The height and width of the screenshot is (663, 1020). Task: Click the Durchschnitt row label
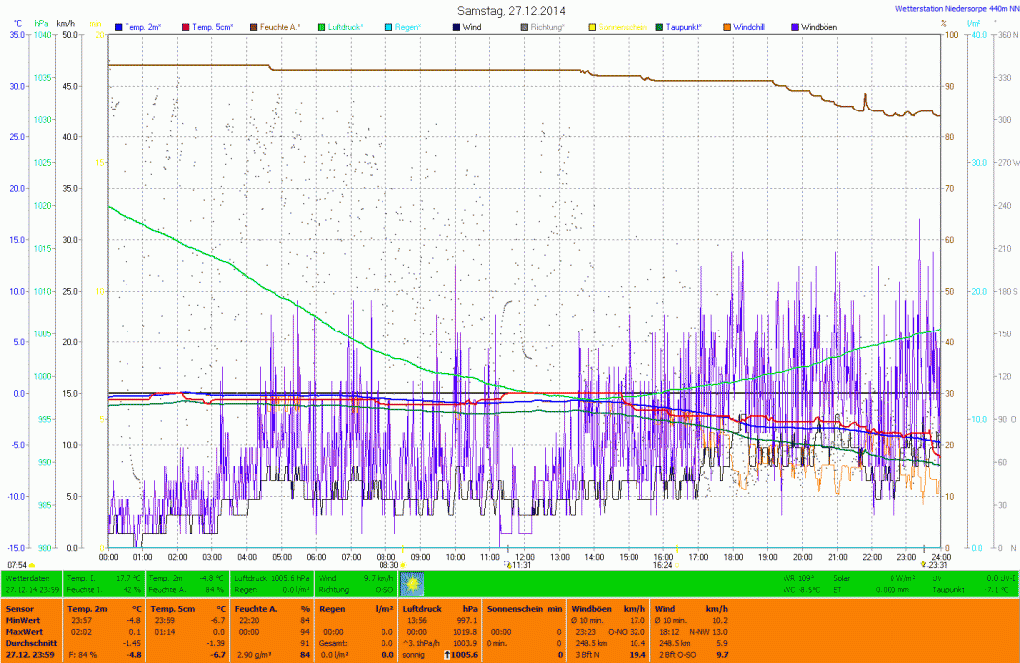click(x=30, y=643)
